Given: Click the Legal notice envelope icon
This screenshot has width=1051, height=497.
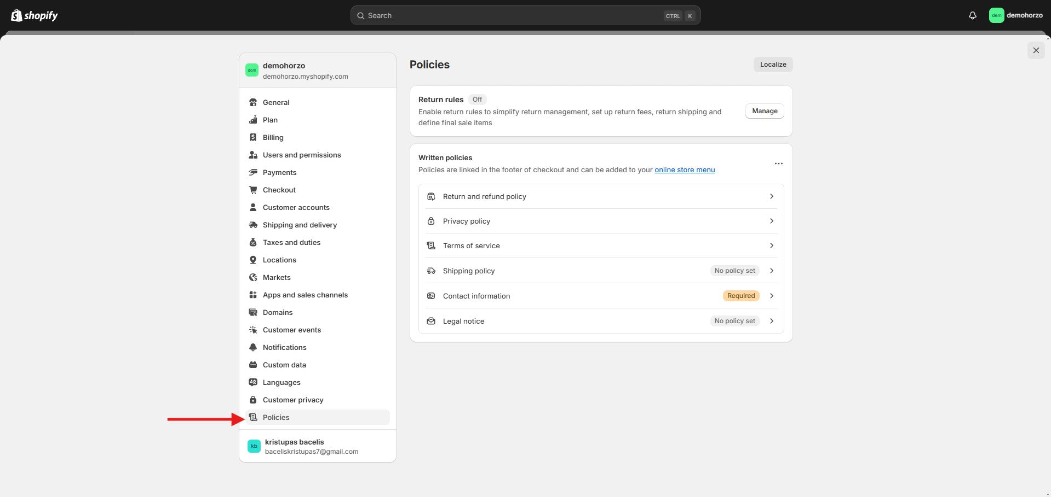Looking at the screenshot, I should click(431, 321).
